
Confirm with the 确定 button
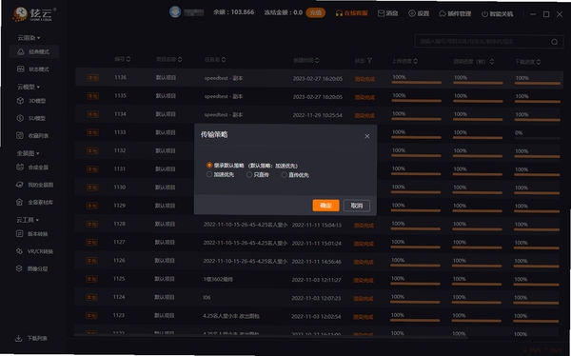325,206
